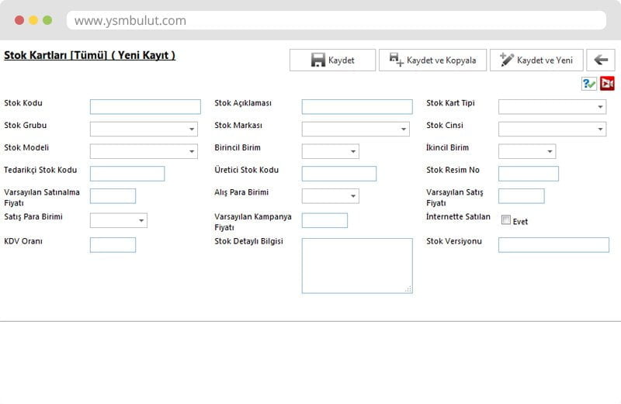Click inside Stok Detaylı Bilgisi textarea
621x404 pixels.
(357, 265)
